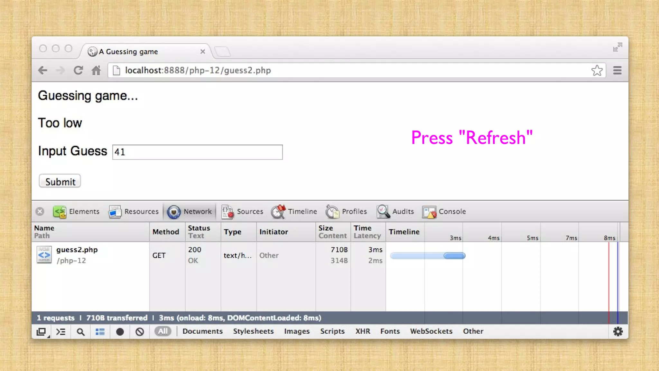Click the browser forward arrow
This screenshot has height=371, width=659.
(60, 70)
